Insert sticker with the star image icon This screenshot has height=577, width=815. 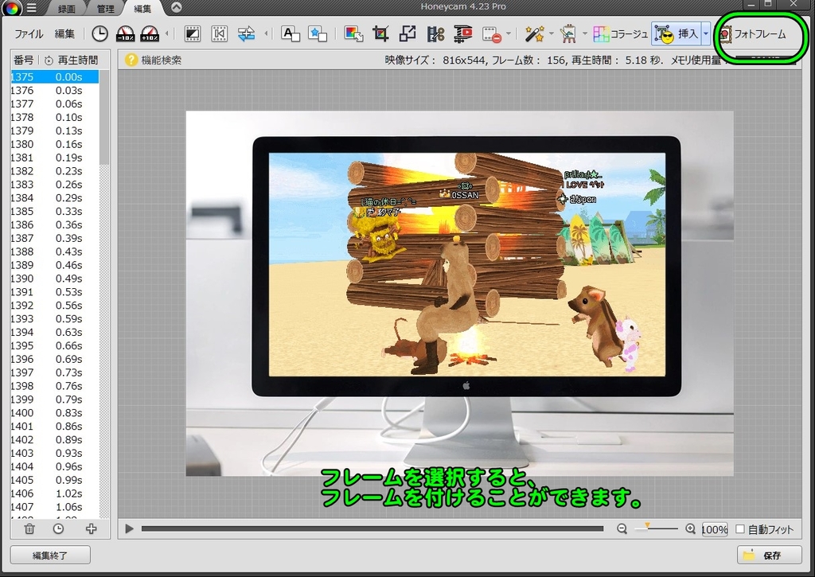click(x=317, y=33)
